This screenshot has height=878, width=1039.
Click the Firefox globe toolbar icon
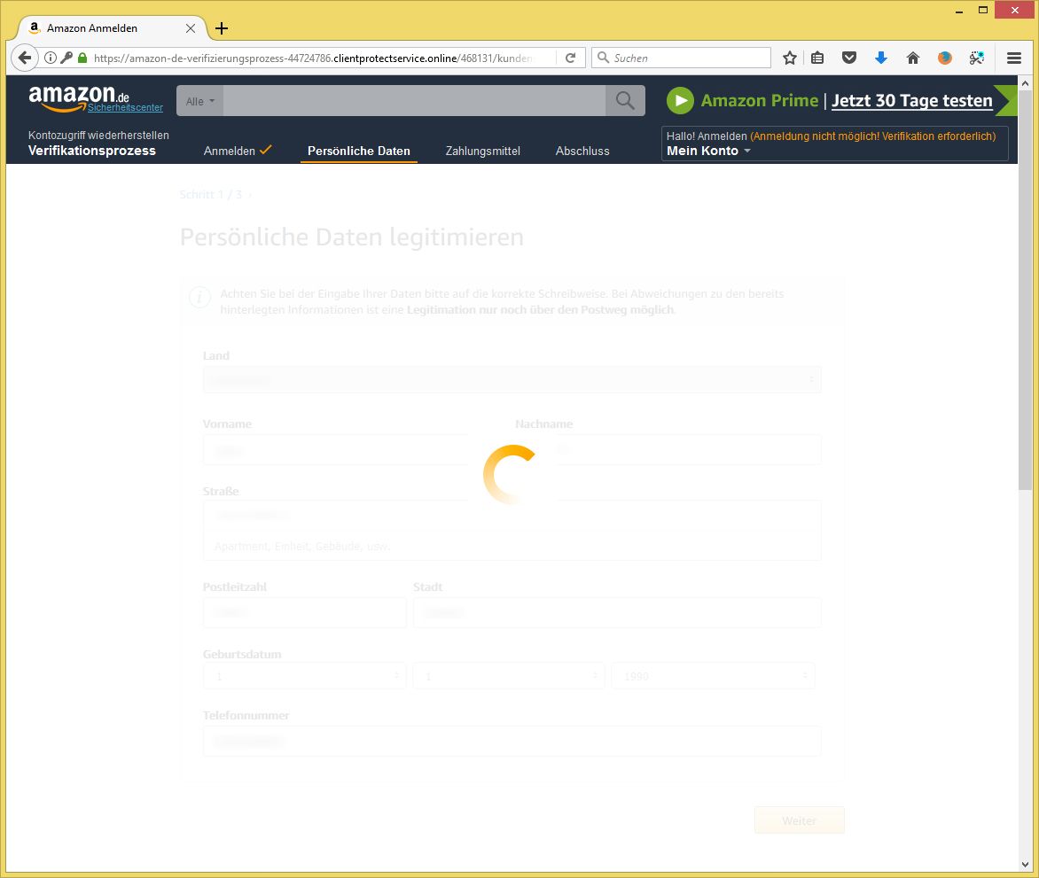point(945,58)
